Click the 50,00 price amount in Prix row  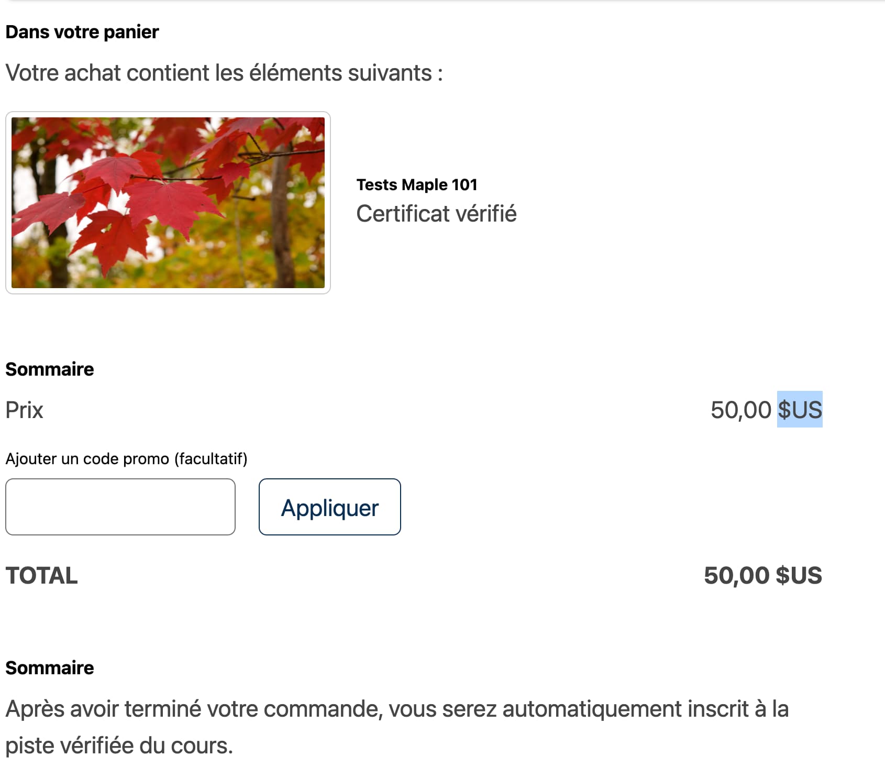pos(740,410)
